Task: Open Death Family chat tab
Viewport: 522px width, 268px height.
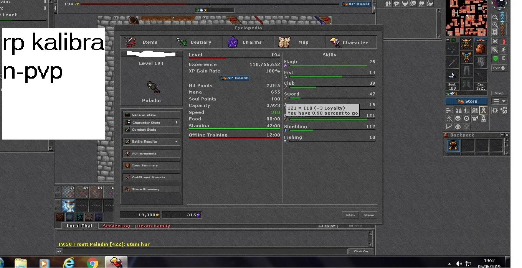Action: coord(154,226)
